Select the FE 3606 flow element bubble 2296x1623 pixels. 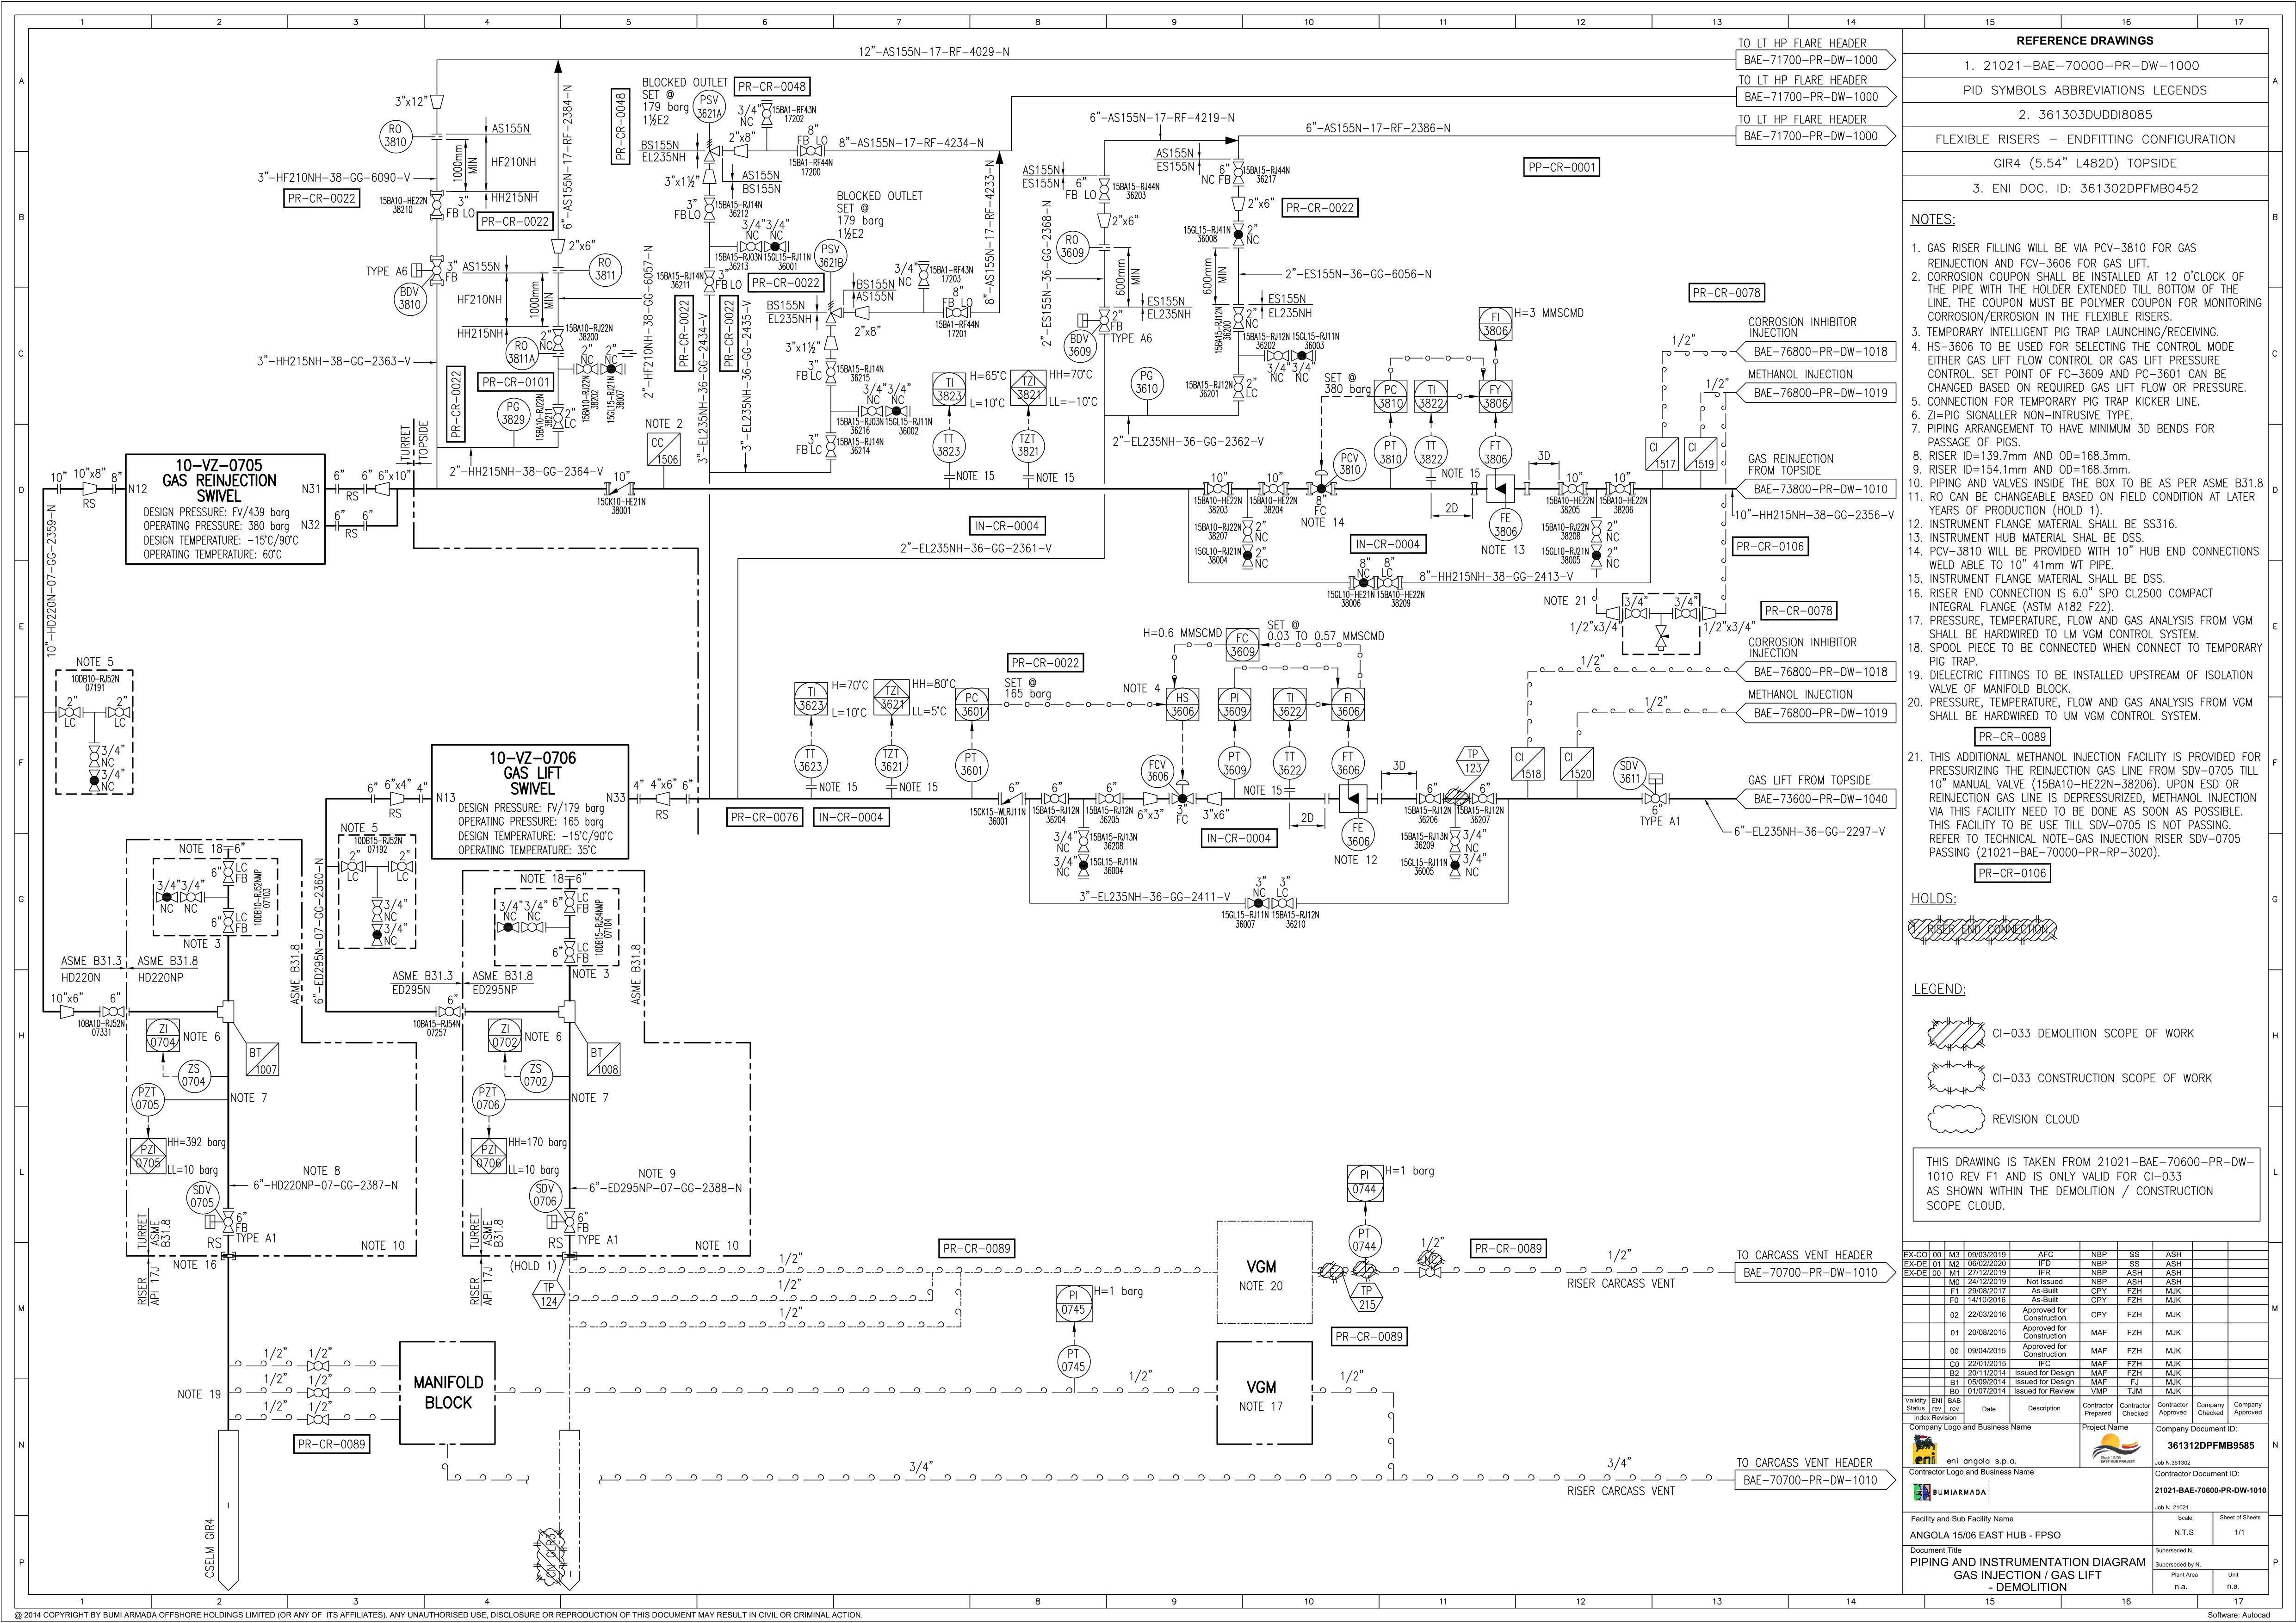[x=1357, y=834]
